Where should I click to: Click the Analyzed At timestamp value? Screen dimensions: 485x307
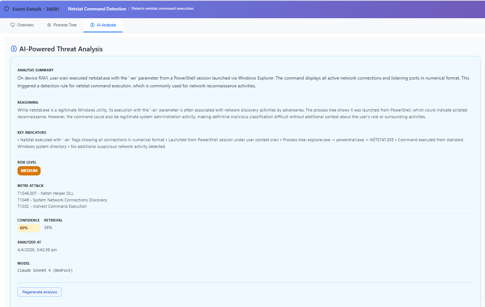37,250
